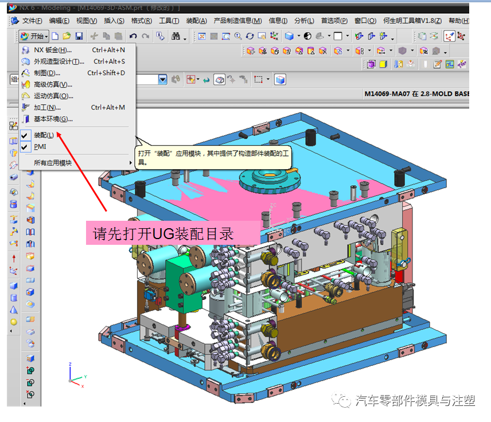491x422 pixels.
Task: Open the 分析(L) menu
Action: [x=304, y=21]
